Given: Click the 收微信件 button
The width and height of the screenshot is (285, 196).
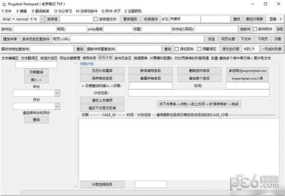Looking at the screenshot, I should click(151, 19).
